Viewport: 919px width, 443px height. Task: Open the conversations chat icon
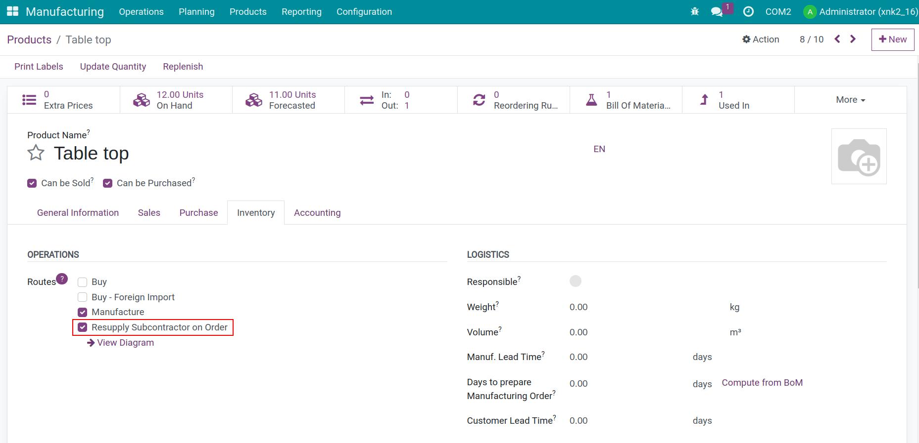coord(717,11)
